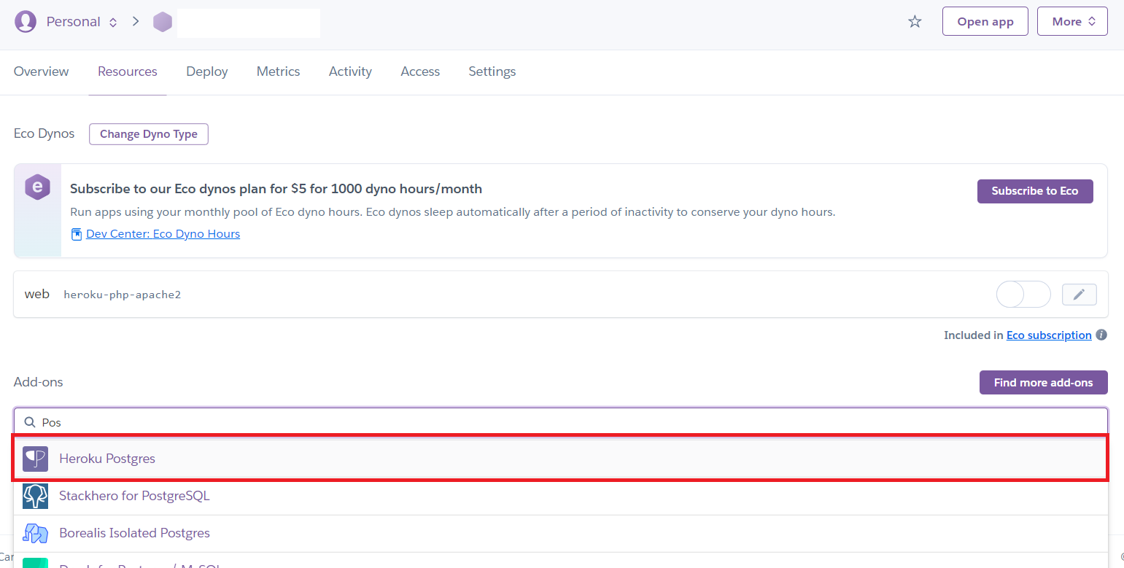Click Find more add-ons button
1124x568 pixels.
click(1044, 382)
